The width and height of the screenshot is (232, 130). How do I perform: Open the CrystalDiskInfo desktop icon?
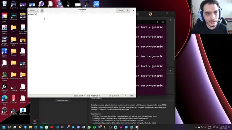click(x=23, y=111)
